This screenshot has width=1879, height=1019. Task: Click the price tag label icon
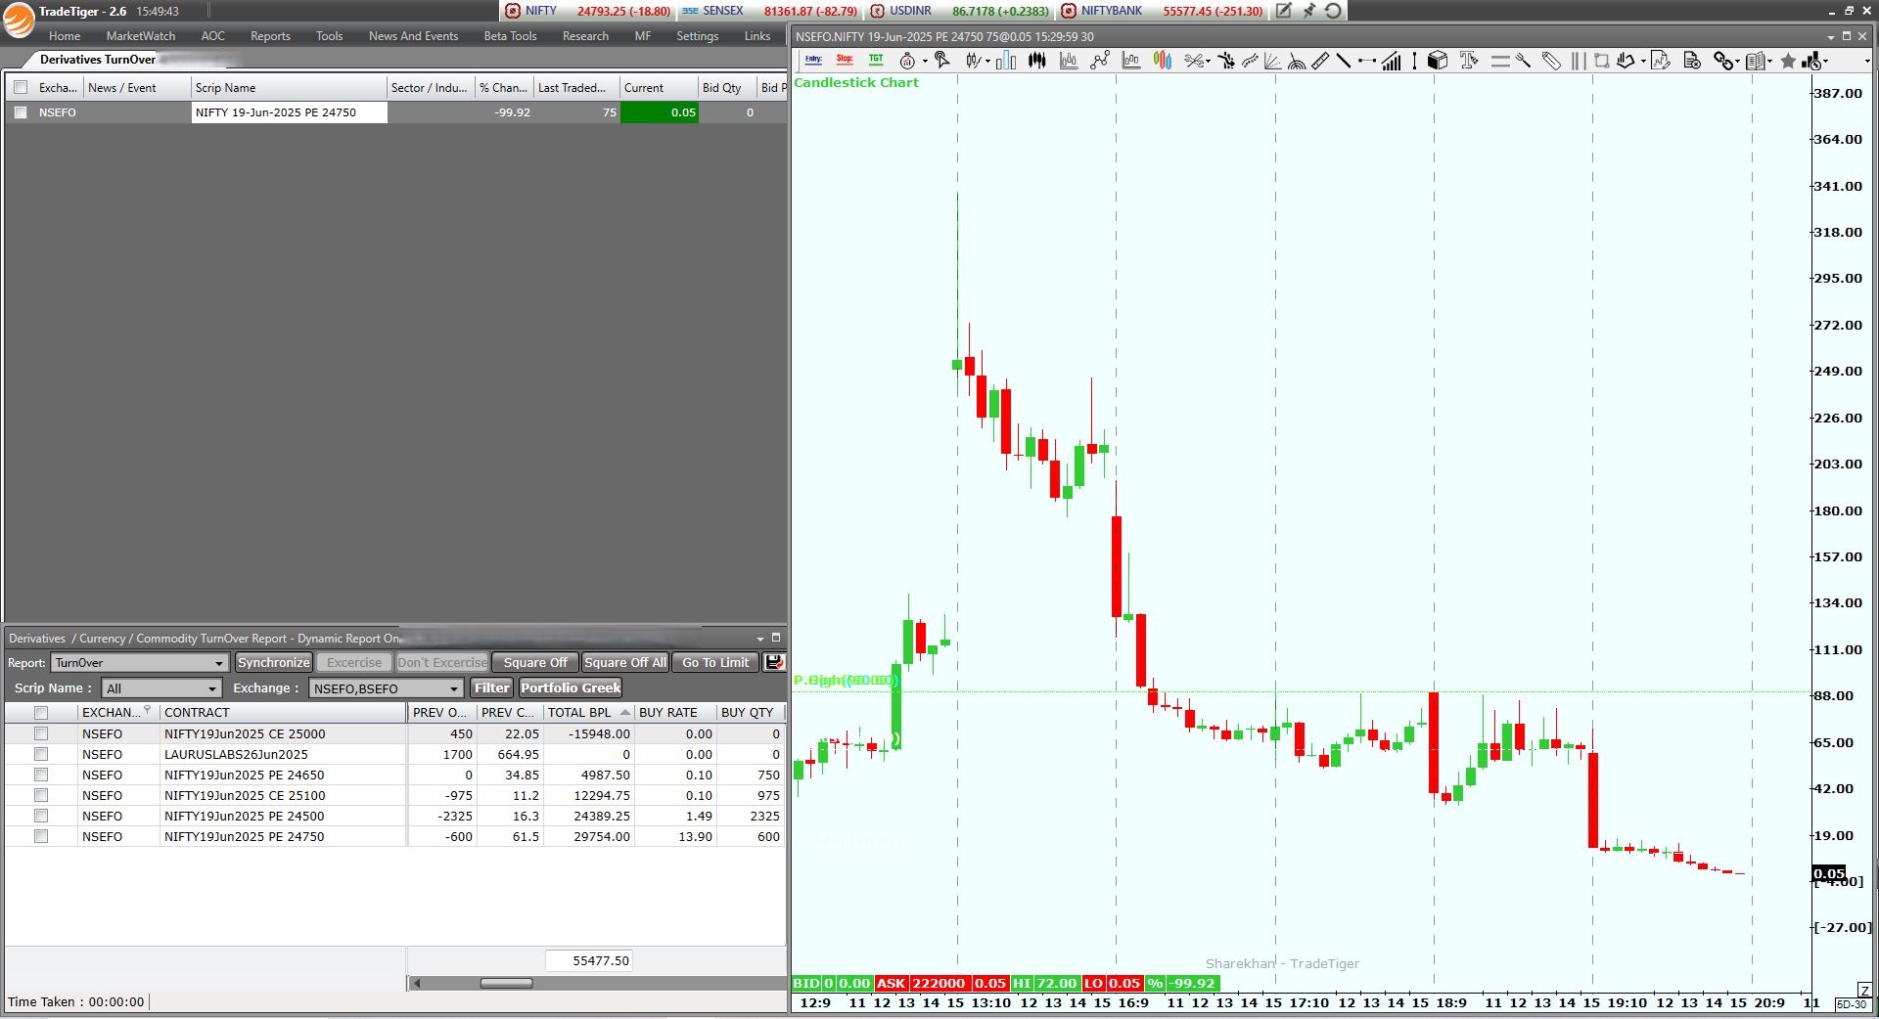pyautogui.click(x=1551, y=62)
